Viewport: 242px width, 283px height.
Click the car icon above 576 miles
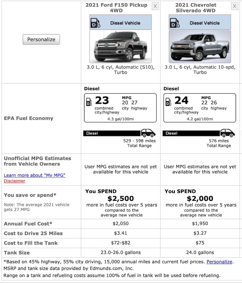coord(227,133)
